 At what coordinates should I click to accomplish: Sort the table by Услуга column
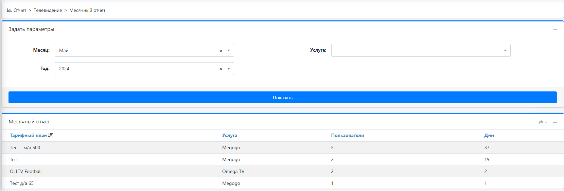(x=229, y=135)
